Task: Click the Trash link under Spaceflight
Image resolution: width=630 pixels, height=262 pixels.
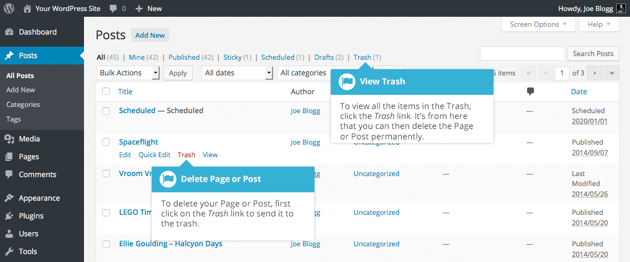Action: (186, 155)
